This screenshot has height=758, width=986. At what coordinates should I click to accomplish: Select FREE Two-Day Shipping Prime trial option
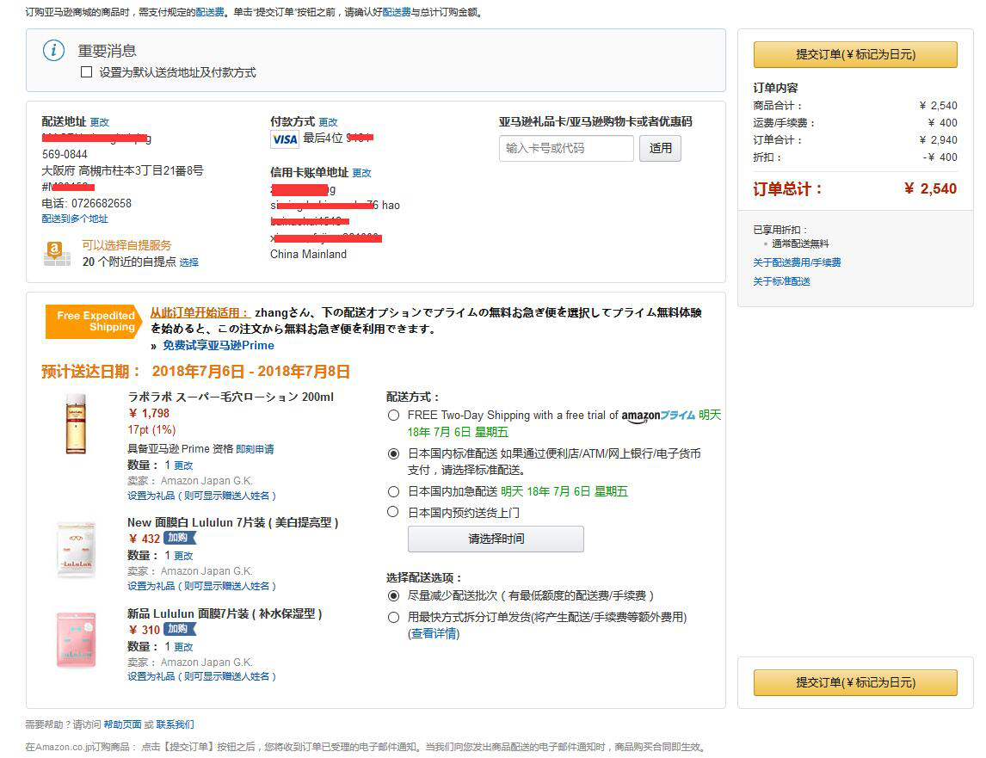394,416
